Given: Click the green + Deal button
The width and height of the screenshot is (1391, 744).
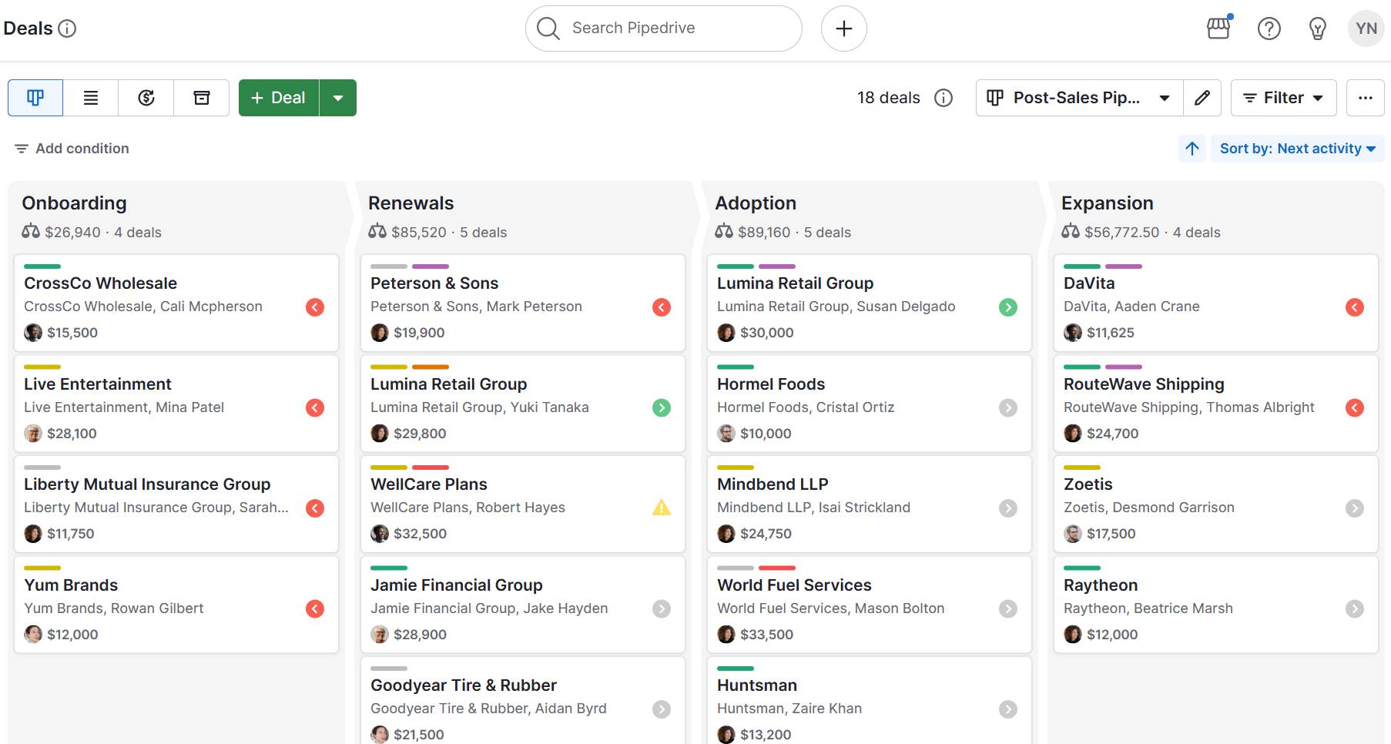Looking at the screenshot, I should [x=279, y=98].
